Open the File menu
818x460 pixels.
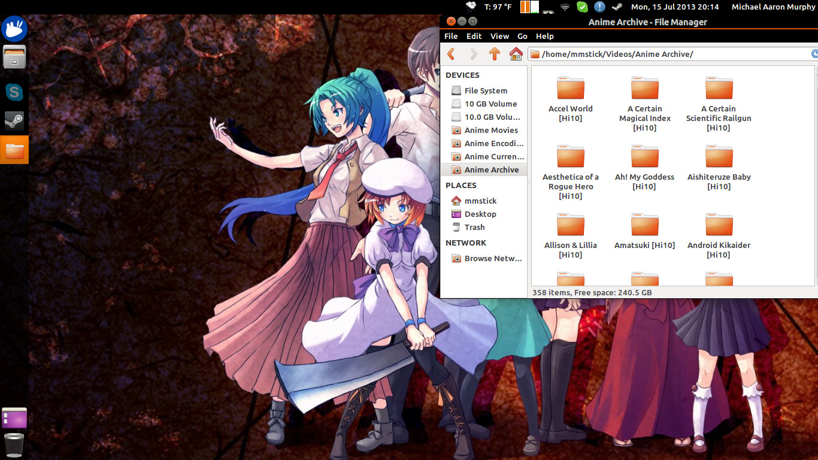[451, 36]
